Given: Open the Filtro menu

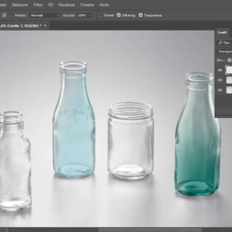Looking at the screenshot, I should tap(38, 4).
